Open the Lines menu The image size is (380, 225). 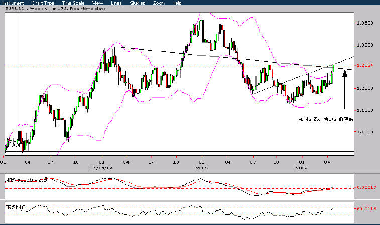[116, 3]
